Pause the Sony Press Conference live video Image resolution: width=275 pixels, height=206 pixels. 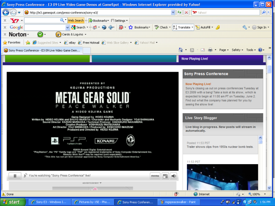(15, 176)
